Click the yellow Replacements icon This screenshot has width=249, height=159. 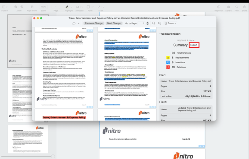point(168,58)
